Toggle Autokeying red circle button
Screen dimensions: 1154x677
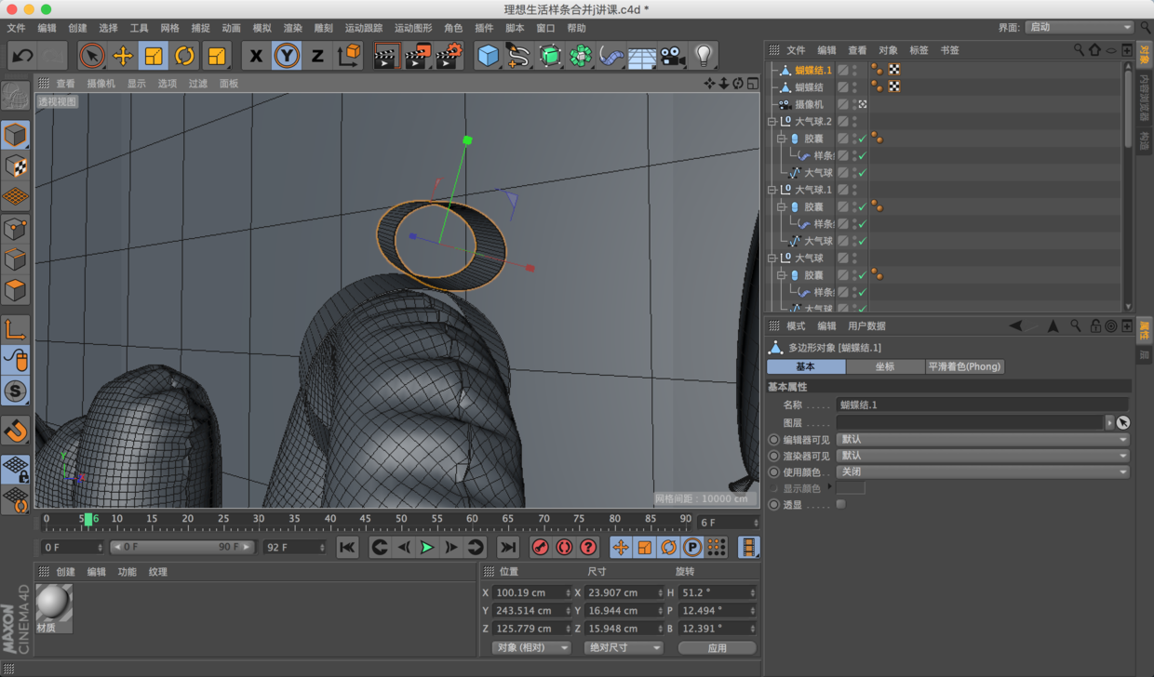[564, 548]
